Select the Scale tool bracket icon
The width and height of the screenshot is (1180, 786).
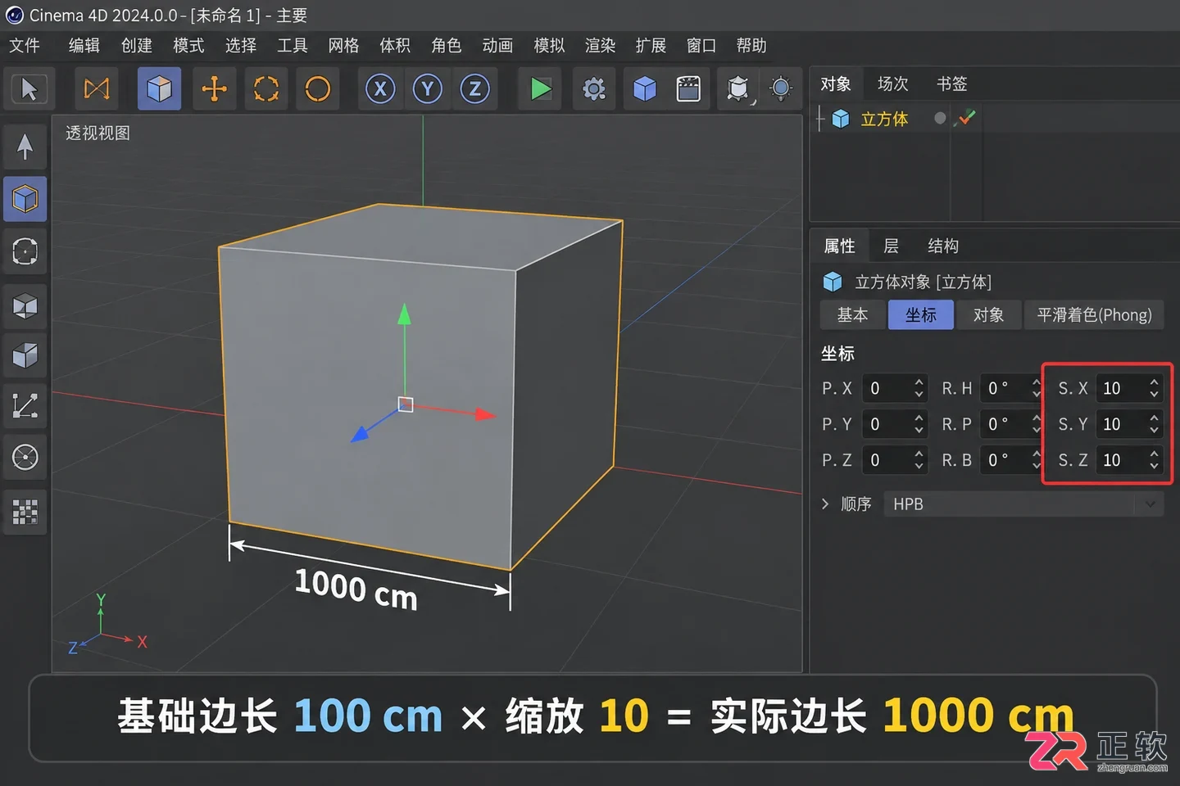click(266, 88)
